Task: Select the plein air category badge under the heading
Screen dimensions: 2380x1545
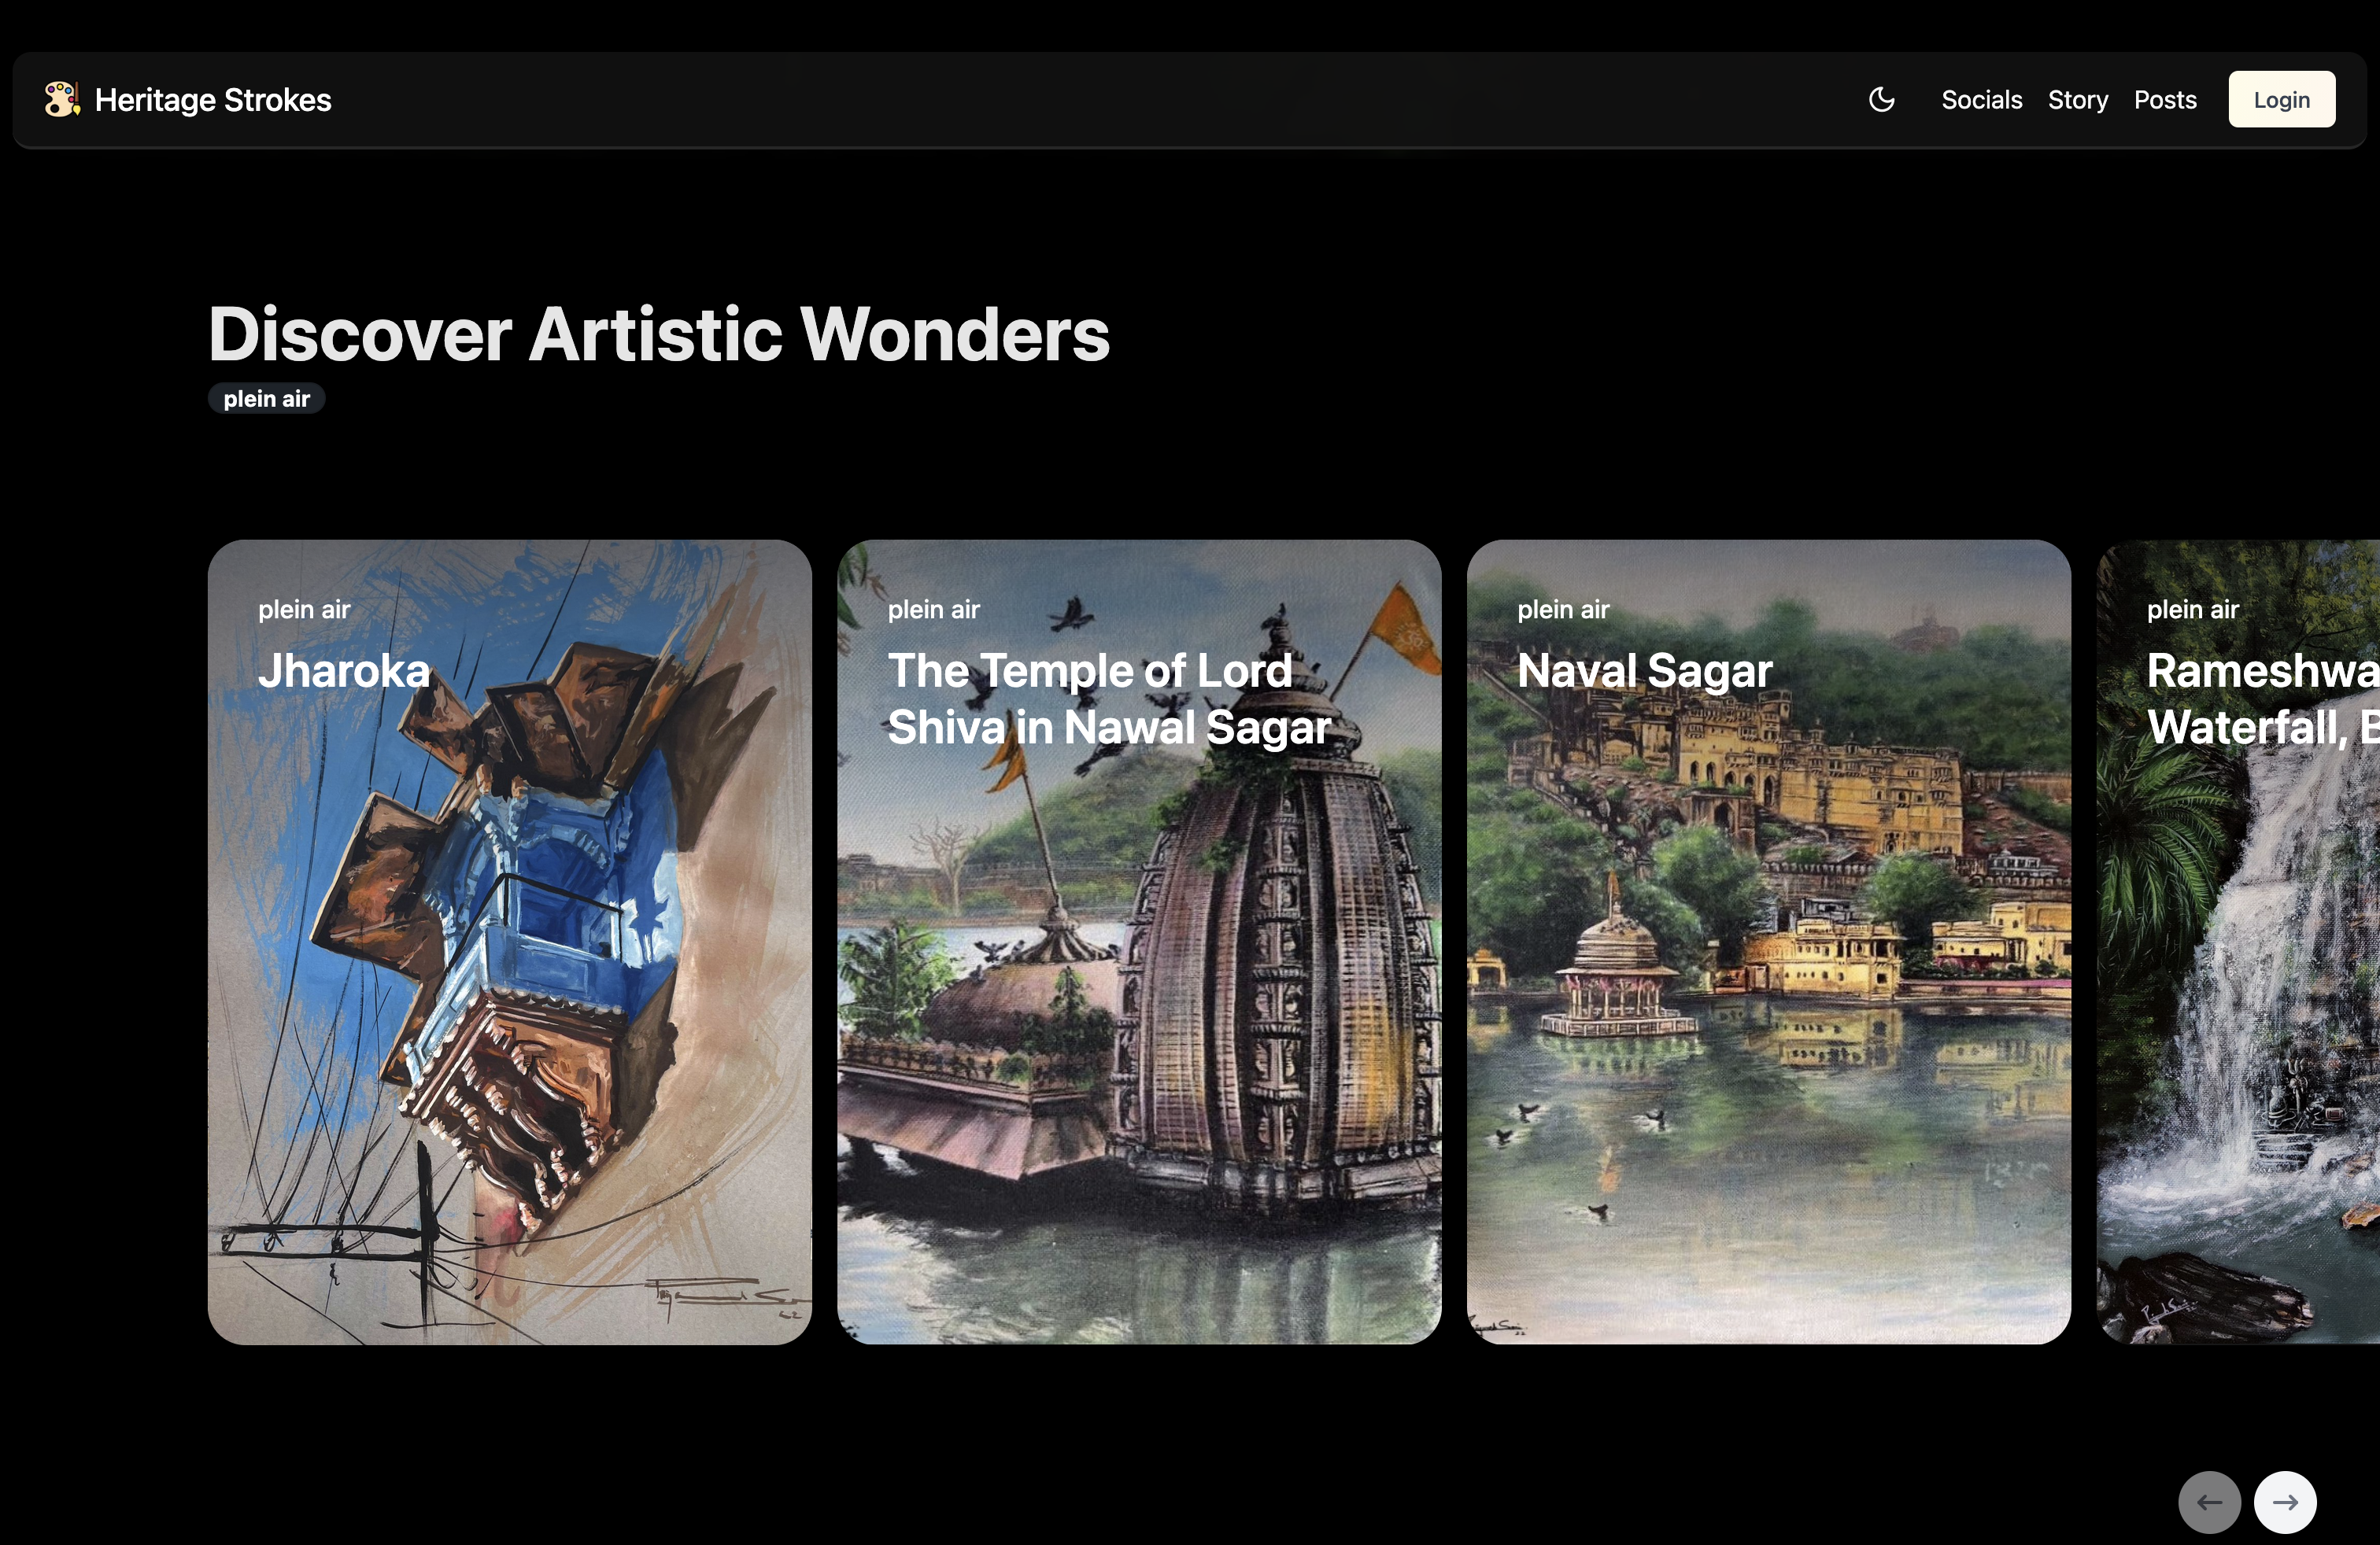Action: [x=266, y=399]
